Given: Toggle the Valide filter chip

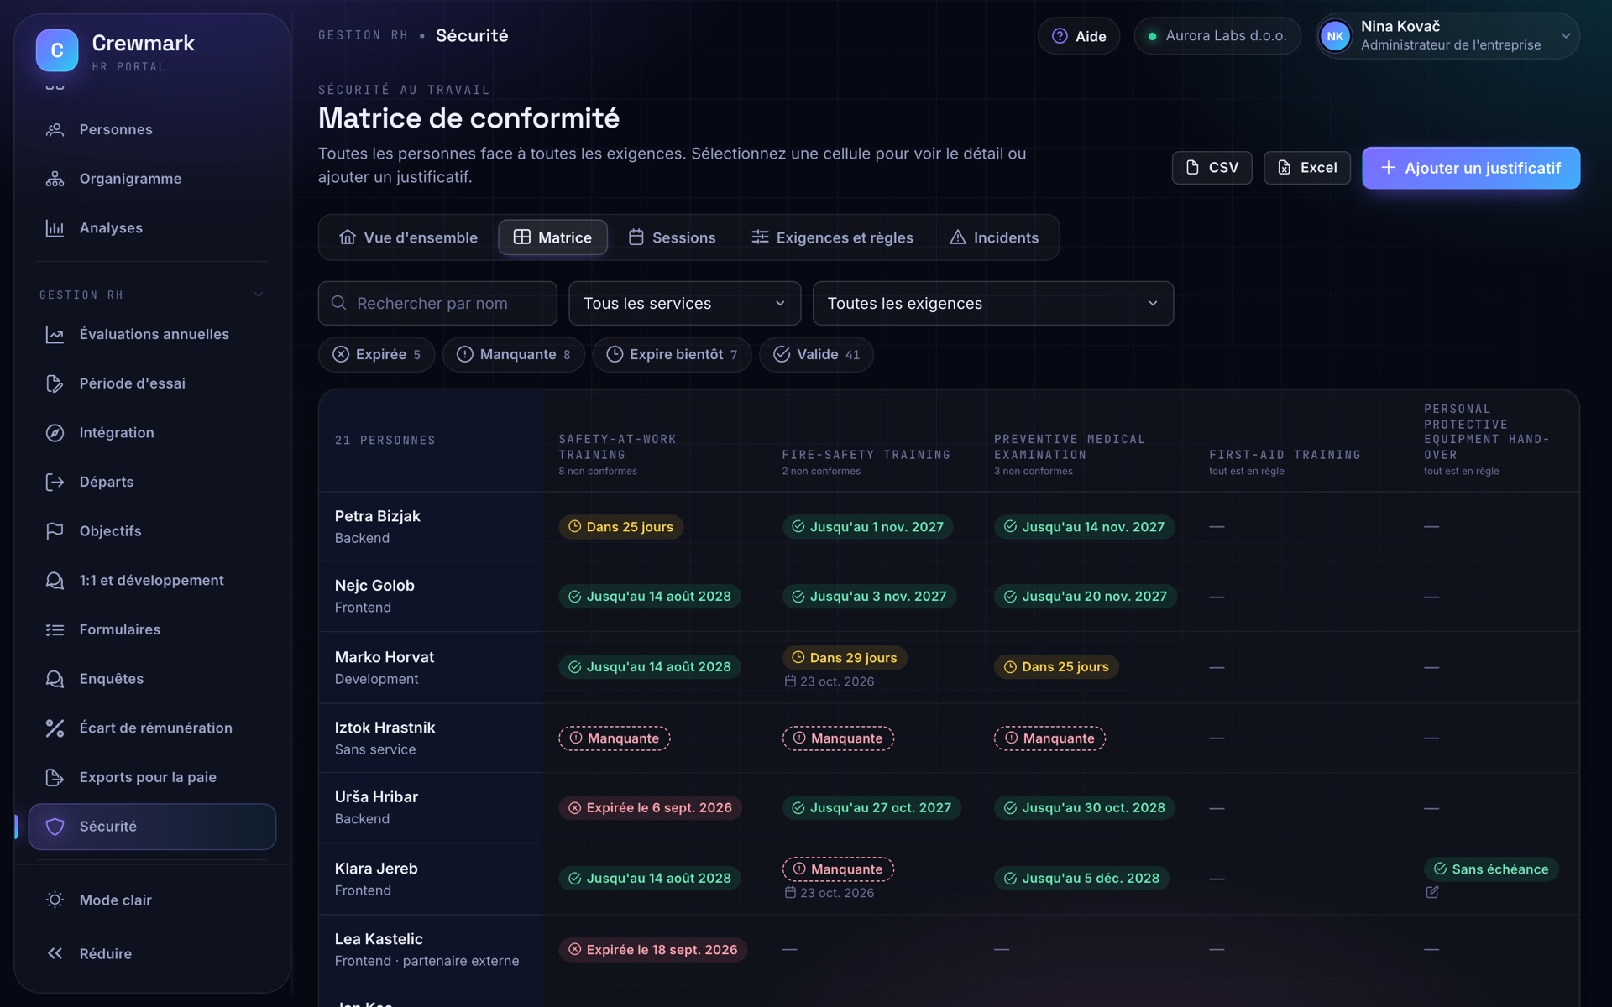Looking at the screenshot, I should tap(816, 354).
